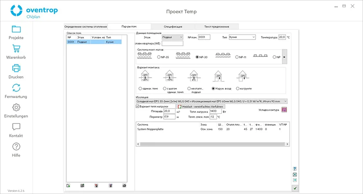Viewport: 363px width, 194px height.
Task: Select the 'на грунте' mounting option
Action: (238, 88)
